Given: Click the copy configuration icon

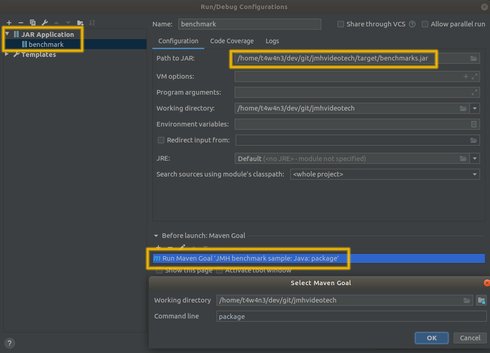Looking at the screenshot, I should point(33,23).
